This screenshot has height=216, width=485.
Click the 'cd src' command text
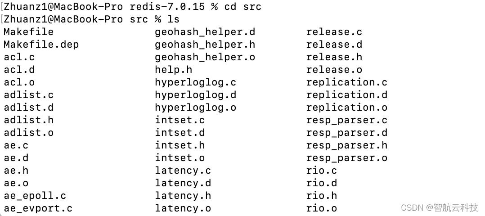[243, 6]
